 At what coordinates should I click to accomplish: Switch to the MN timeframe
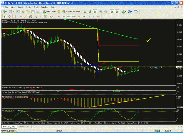[99, 16]
